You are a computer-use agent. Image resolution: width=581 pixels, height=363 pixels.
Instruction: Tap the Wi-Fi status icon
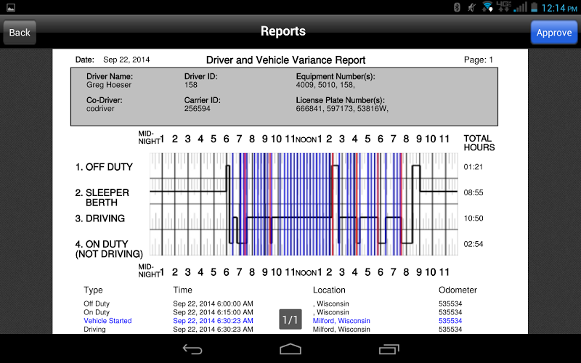click(487, 7)
